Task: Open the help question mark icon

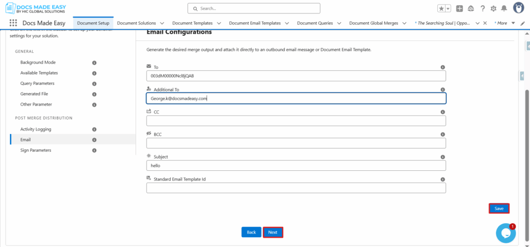Action: click(482, 8)
